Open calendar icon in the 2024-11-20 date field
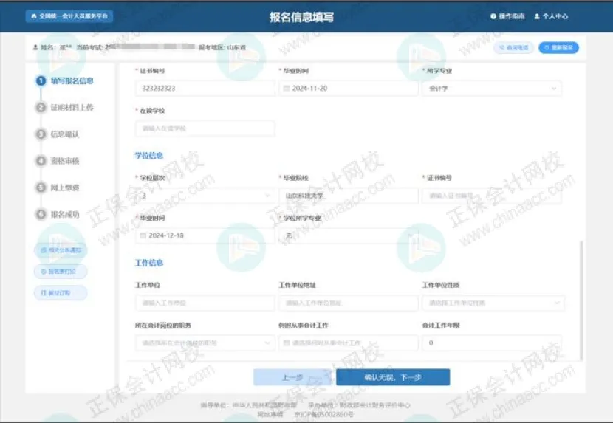The width and height of the screenshot is (613, 423). click(286, 89)
